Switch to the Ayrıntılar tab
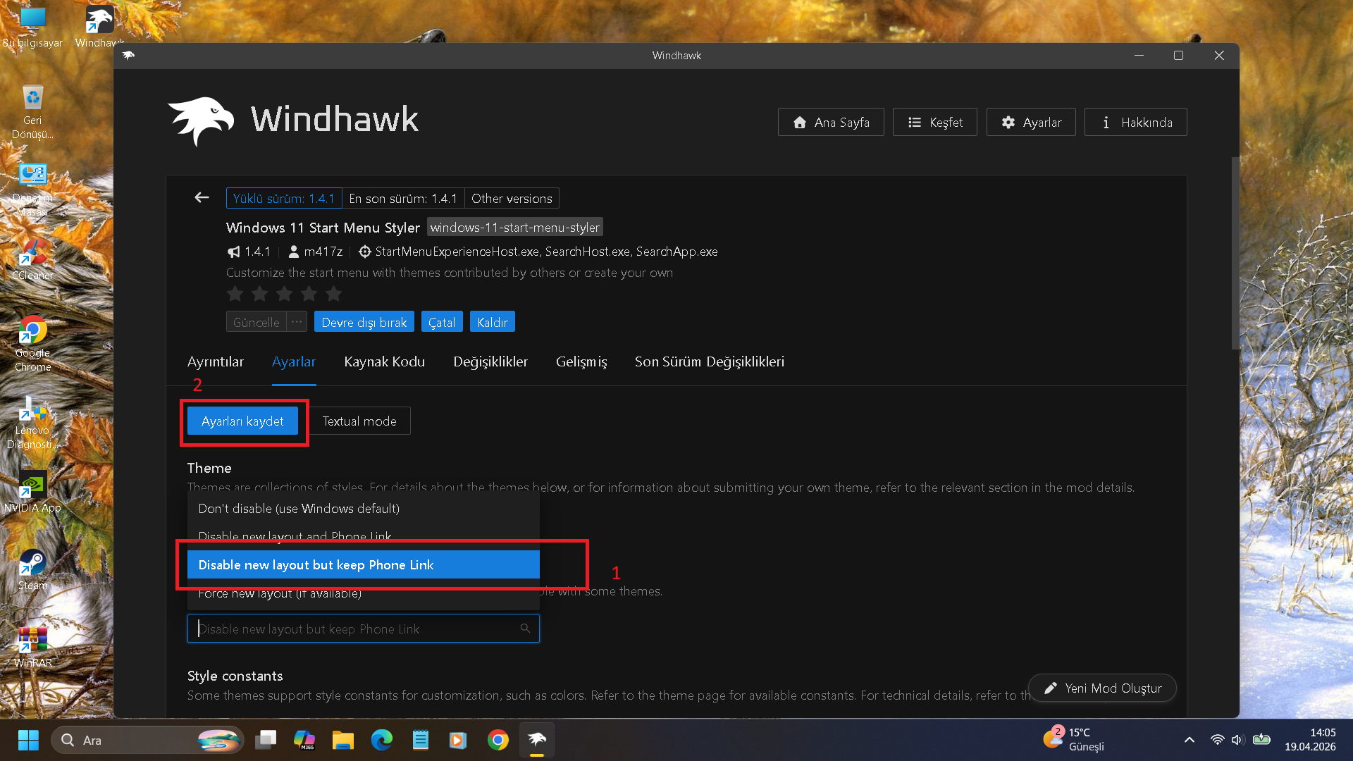This screenshot has height=761, width=1353. 216,361
